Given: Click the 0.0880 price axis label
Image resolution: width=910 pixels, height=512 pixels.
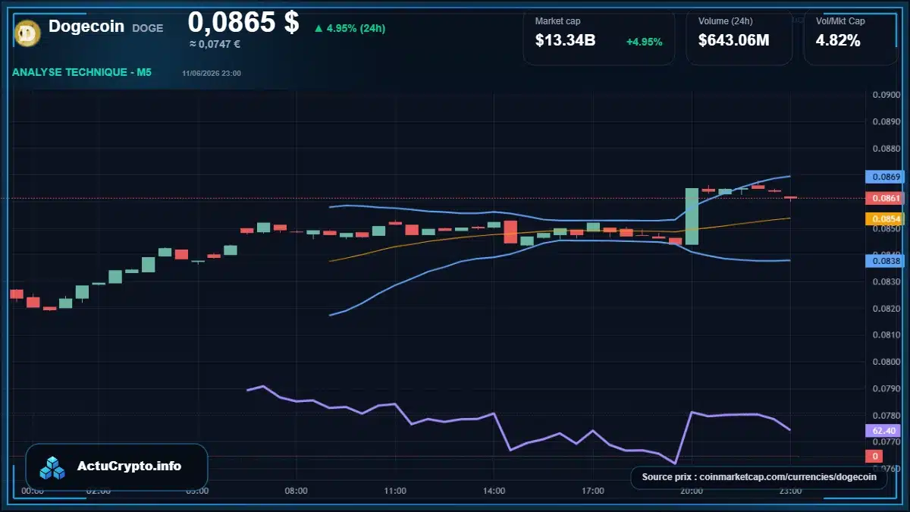Looking at the screenshot, I should [x=886, y=149].
